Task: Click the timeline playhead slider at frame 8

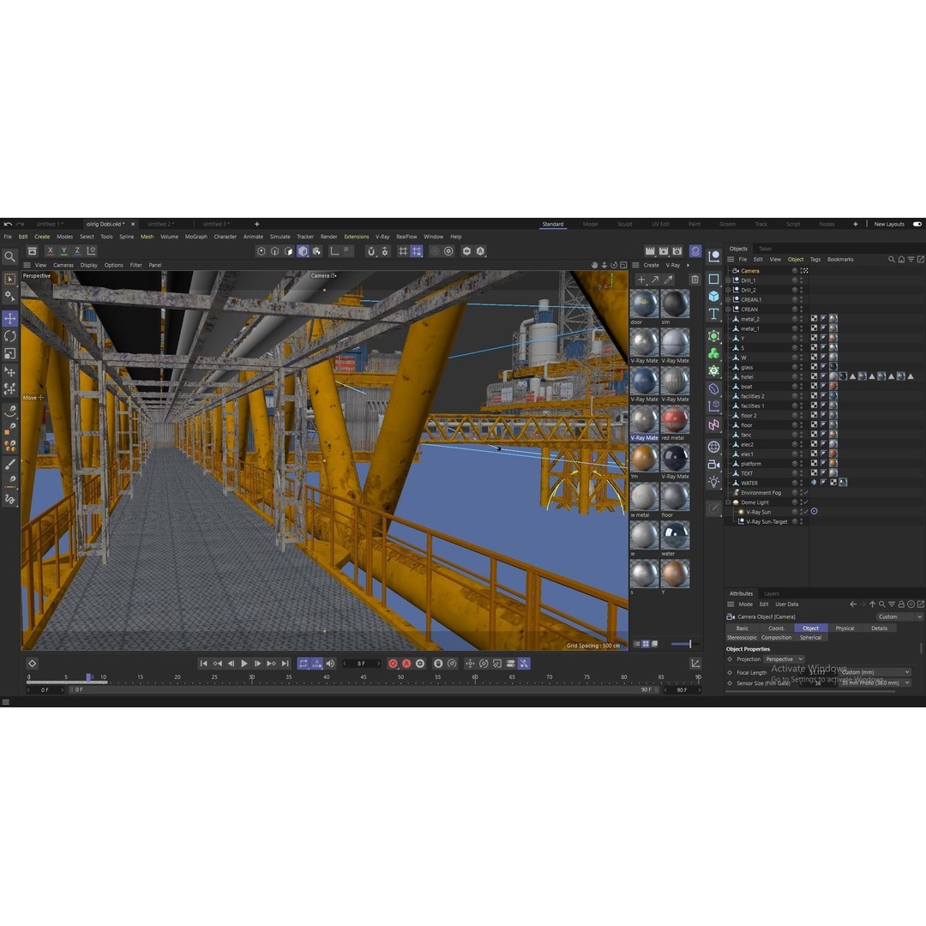Action: (88, 677)
